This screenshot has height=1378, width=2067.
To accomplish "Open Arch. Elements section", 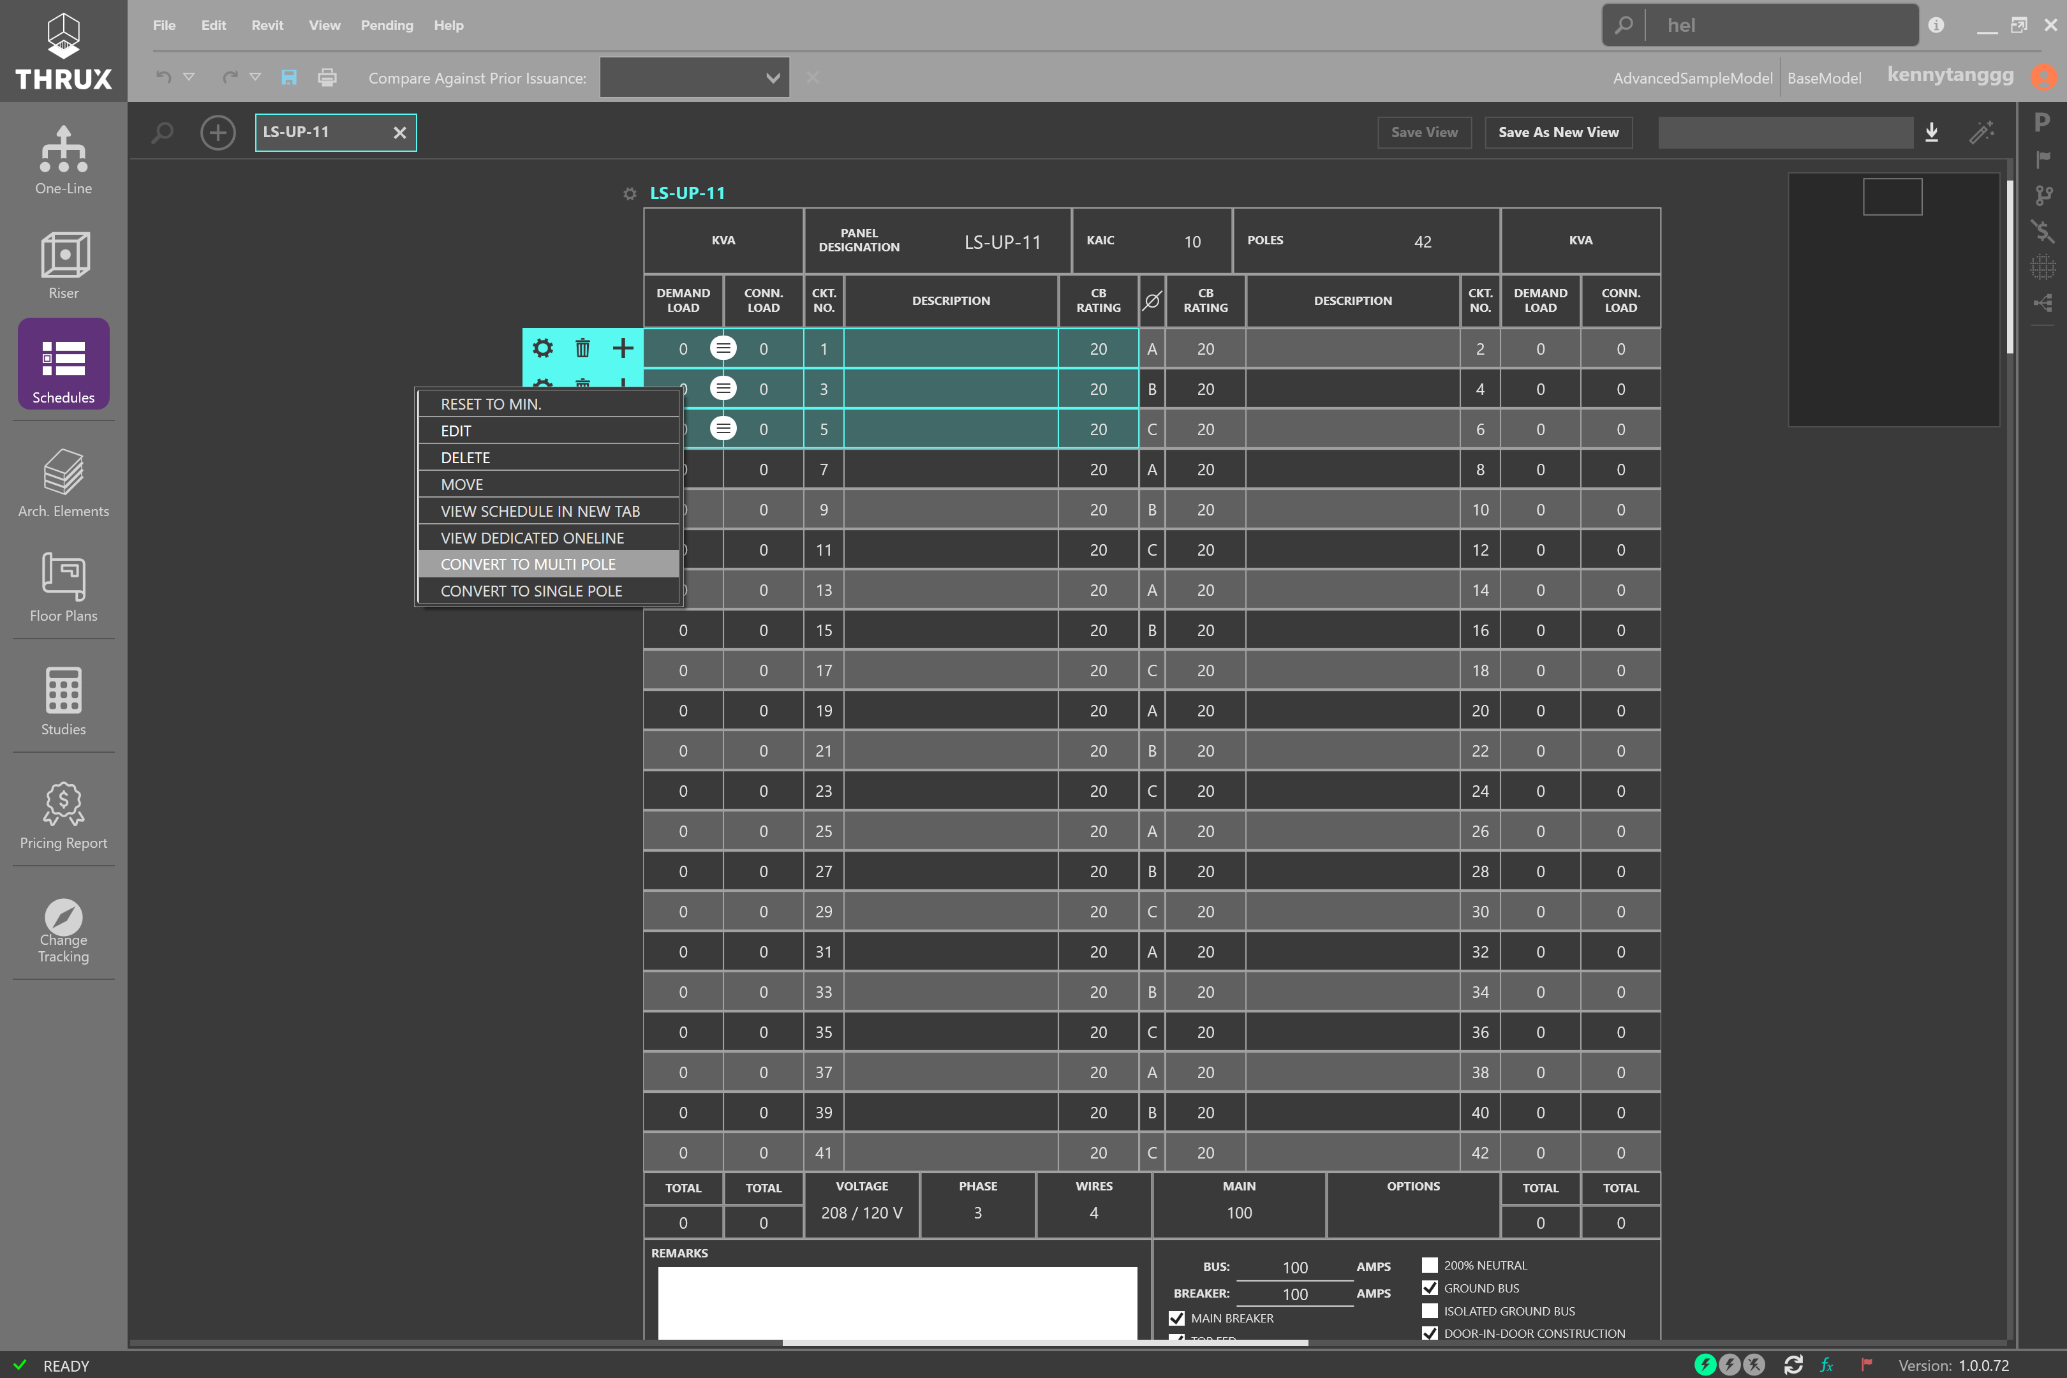I will 63,484.
